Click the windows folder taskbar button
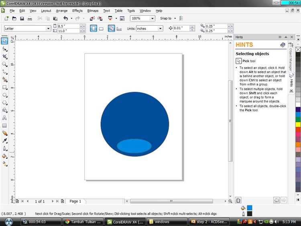The width and height of the screenshot is (301, 226). coord(167,222)
